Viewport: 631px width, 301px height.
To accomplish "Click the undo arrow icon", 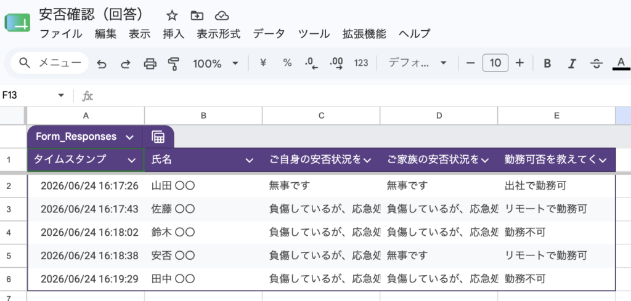I will tap(102, 63).
